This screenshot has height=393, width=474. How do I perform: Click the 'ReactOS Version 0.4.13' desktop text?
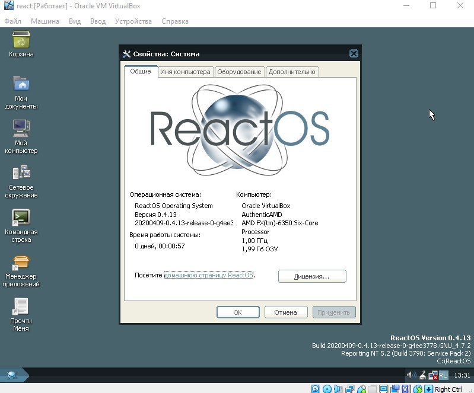[x=431, y=338]
